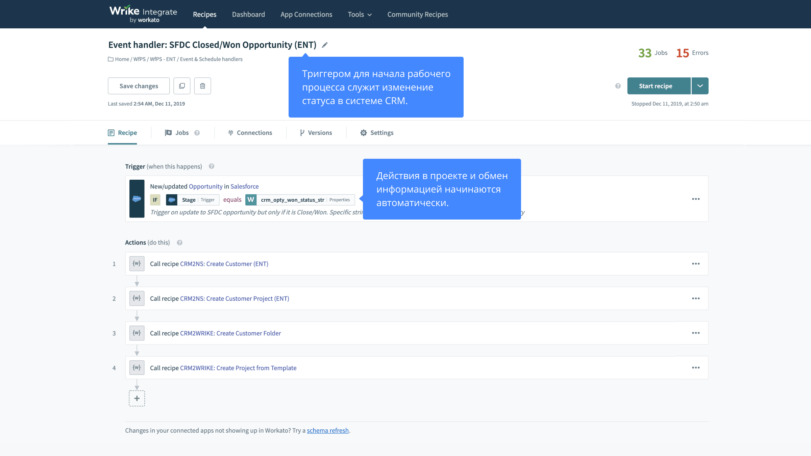Delete recipe using the trash icon
The width and height of the screenshot is (811, 456).
point(202,86)
